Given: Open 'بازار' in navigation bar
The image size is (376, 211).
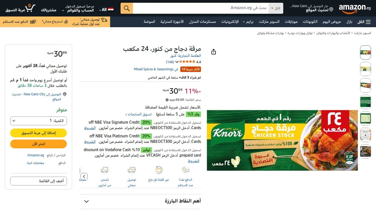Looking at the screenshot, I should 349,22.
